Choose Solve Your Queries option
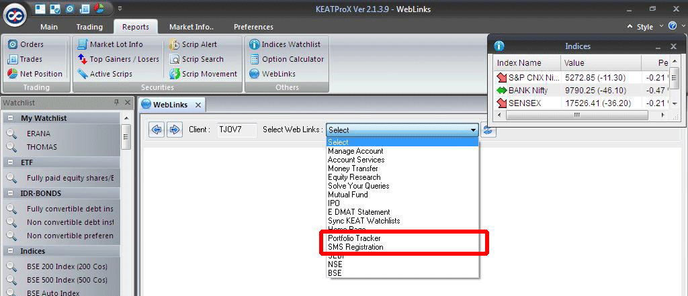 [402, 186]
